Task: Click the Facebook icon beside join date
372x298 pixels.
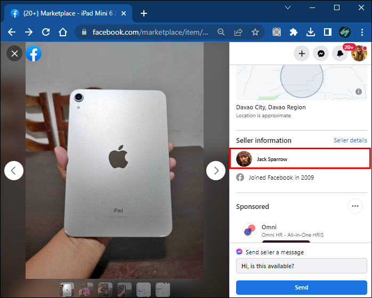Action: pos(240,178)
